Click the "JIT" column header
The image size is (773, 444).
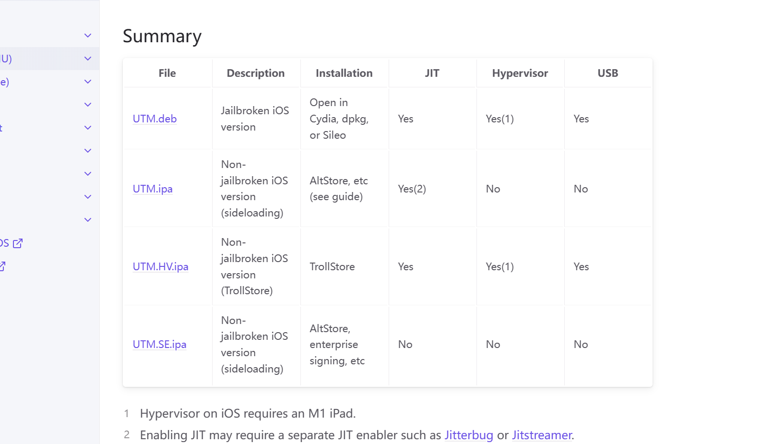click(x=432, y=73)
